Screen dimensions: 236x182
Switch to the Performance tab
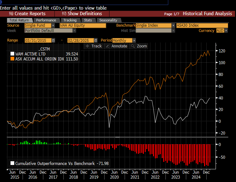tap(46, 20)
